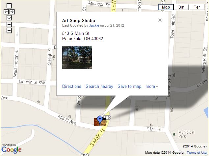Click Save to map link
The image size is (209, 156).
[129, 87]
